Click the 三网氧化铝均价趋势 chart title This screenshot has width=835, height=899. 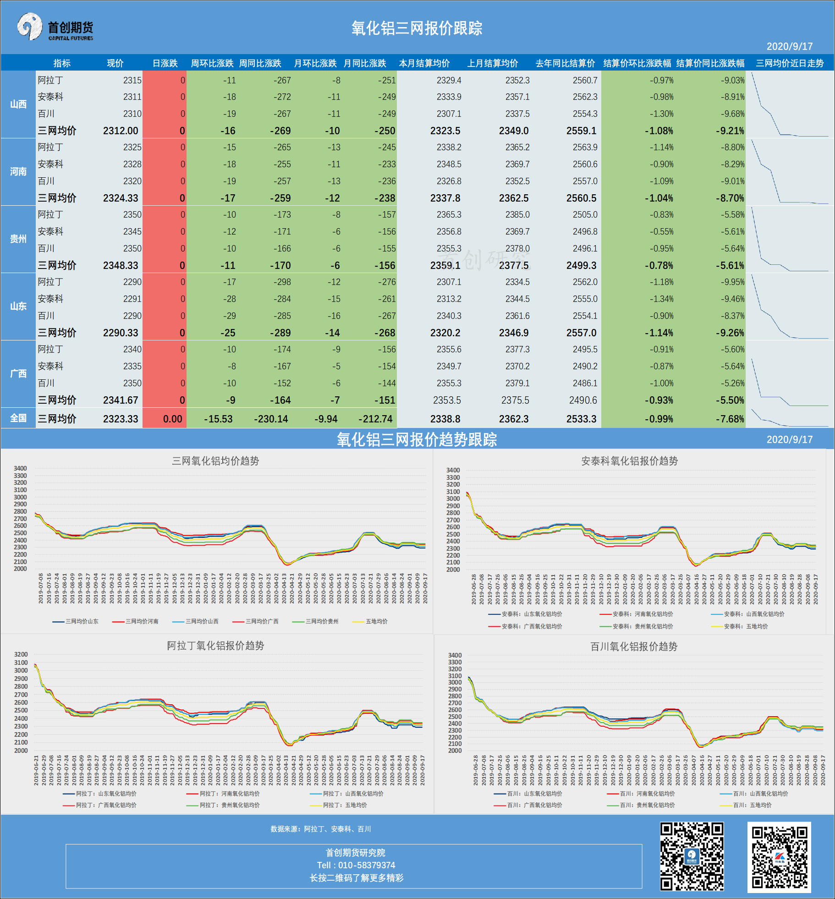215,461
